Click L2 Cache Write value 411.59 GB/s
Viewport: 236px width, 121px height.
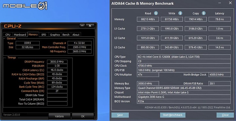click(172, 38)
